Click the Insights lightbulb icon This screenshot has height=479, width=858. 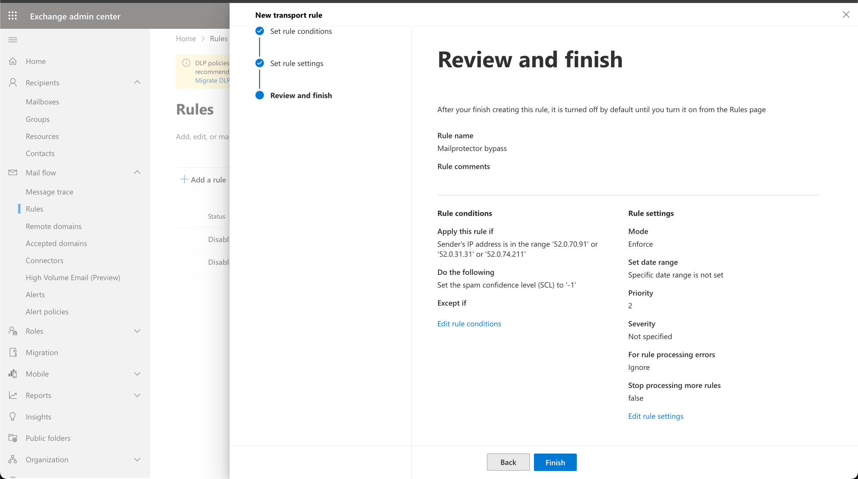click(x=13, y=417)
